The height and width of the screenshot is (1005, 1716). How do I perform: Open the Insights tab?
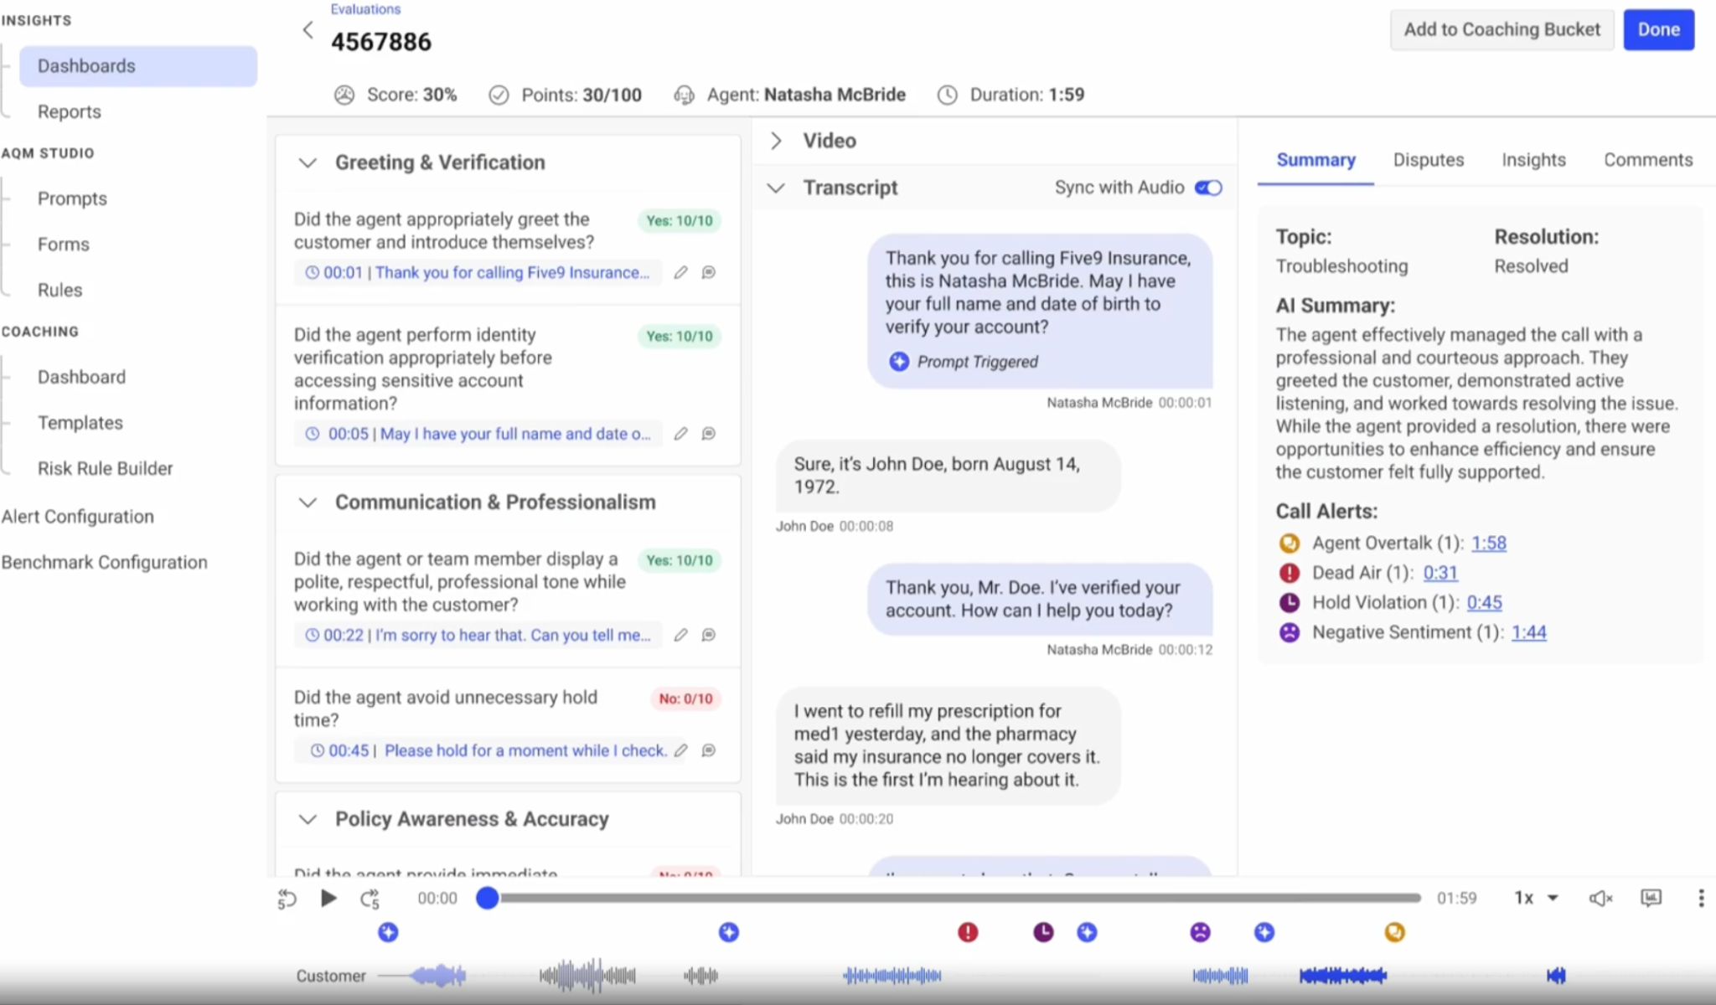(1533, 160)
